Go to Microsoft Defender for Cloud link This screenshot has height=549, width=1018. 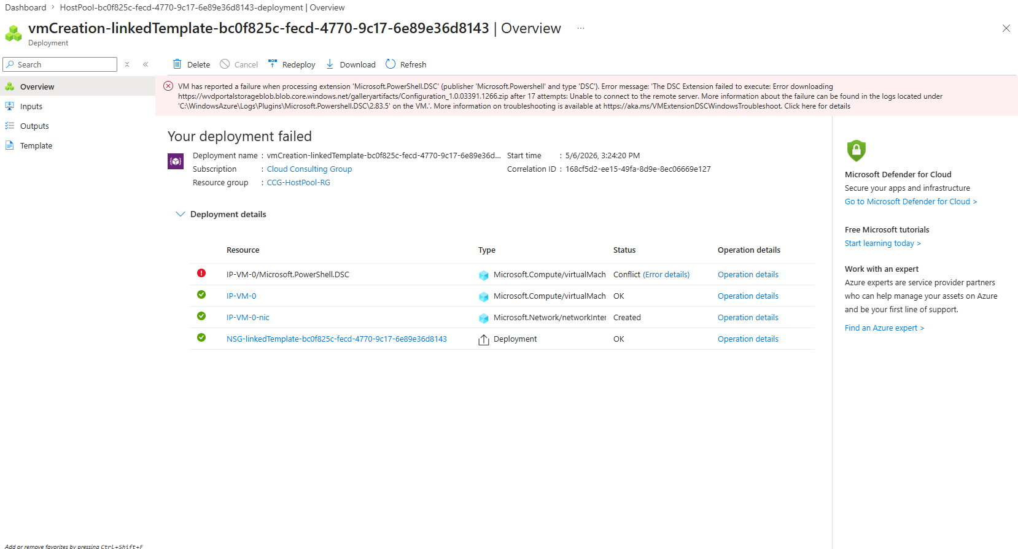(911, 202)
